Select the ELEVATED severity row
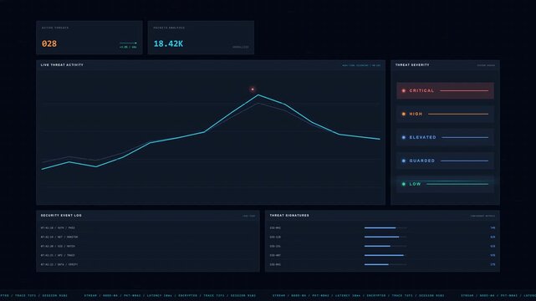536x301 pixels. pyautogui.click(x=445, y=137)
